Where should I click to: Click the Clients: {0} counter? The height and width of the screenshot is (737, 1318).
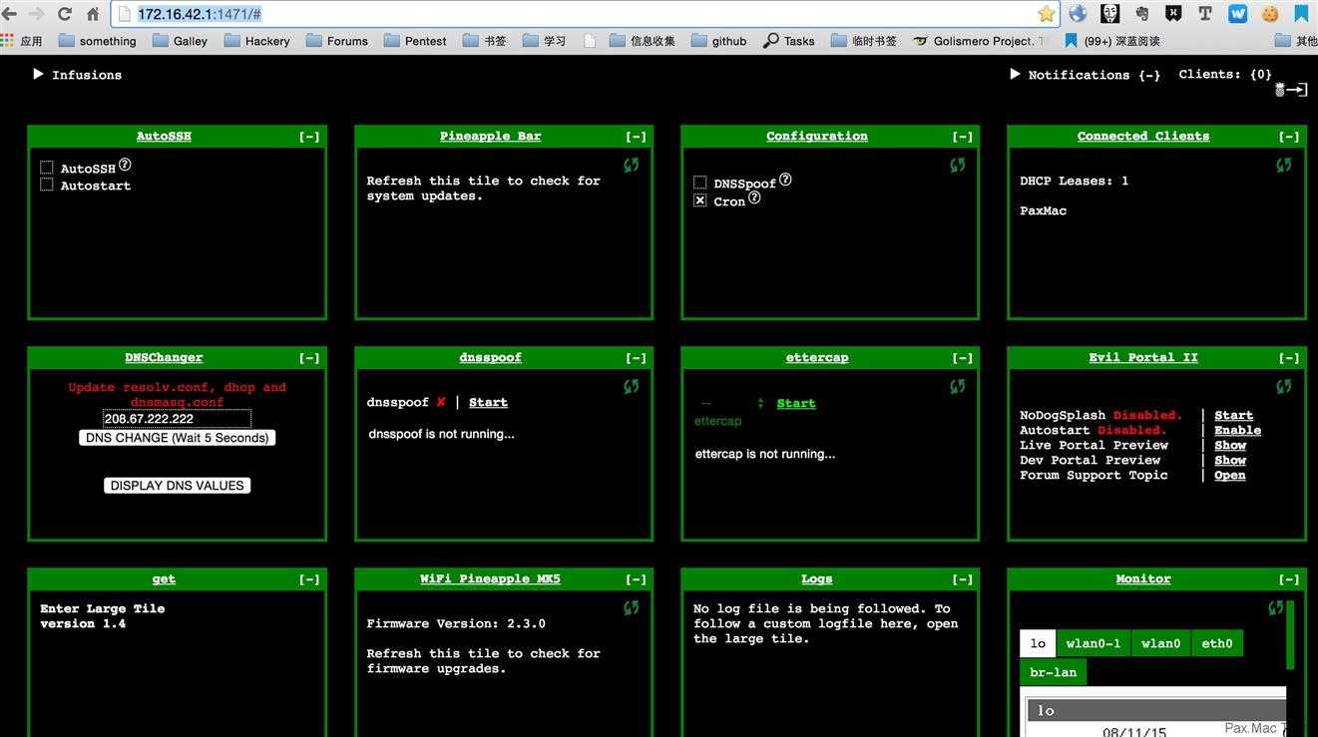click(x=1225, y=74)
